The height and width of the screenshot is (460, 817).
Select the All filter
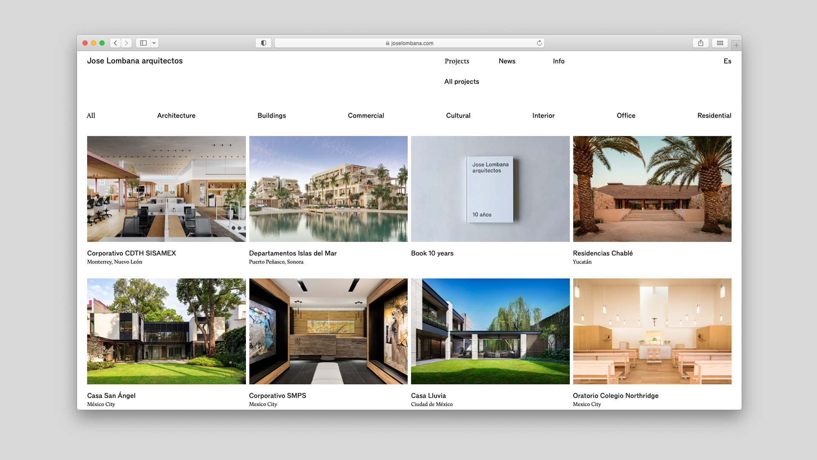[91, 116]
